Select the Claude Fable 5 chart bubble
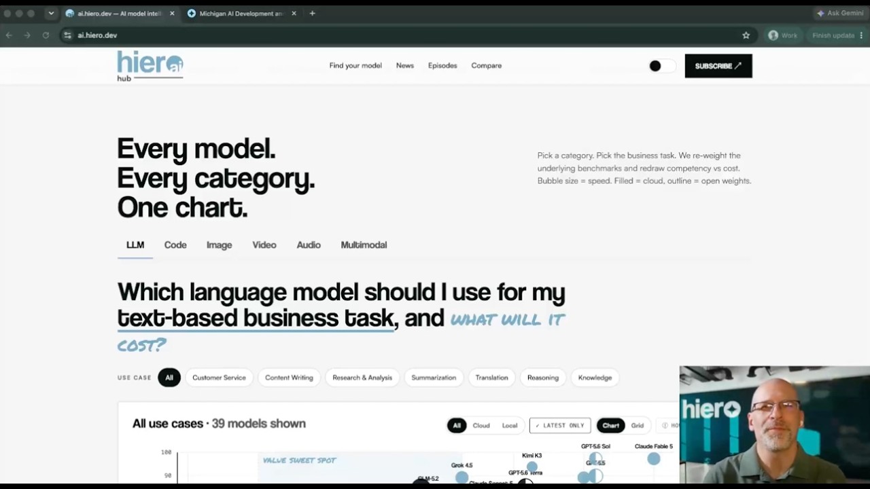870x489 pixels. [653, 459]
